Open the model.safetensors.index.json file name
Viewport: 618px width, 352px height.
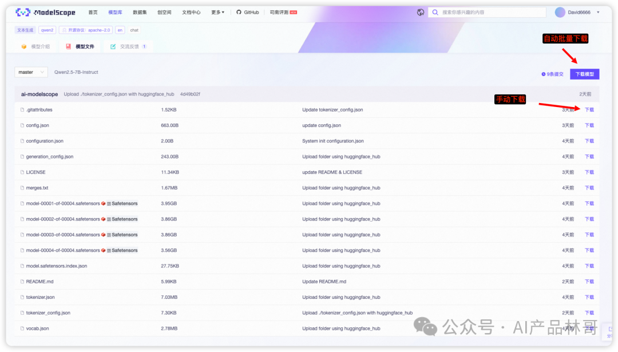56,266
